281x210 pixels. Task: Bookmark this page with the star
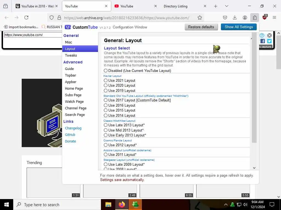(x=200, y=17)
